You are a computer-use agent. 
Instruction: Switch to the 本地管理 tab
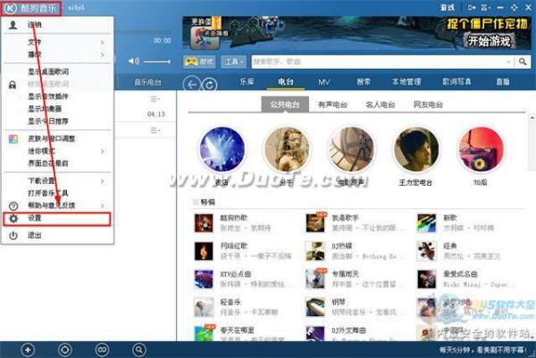(406, 81)
